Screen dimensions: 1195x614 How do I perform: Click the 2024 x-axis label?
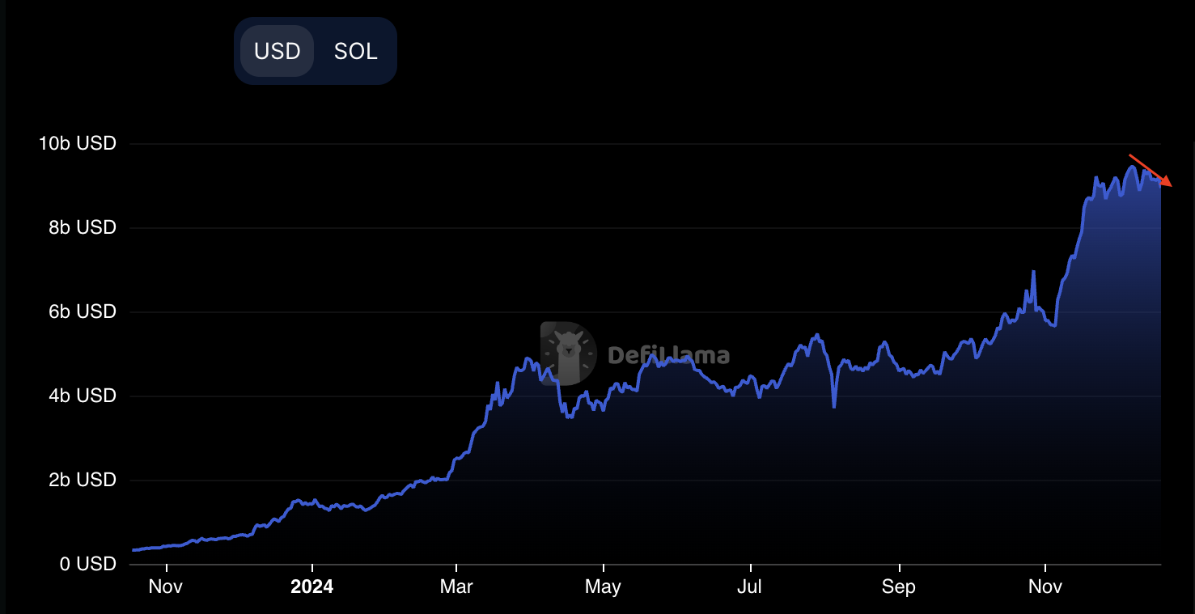tap(311, 586)
